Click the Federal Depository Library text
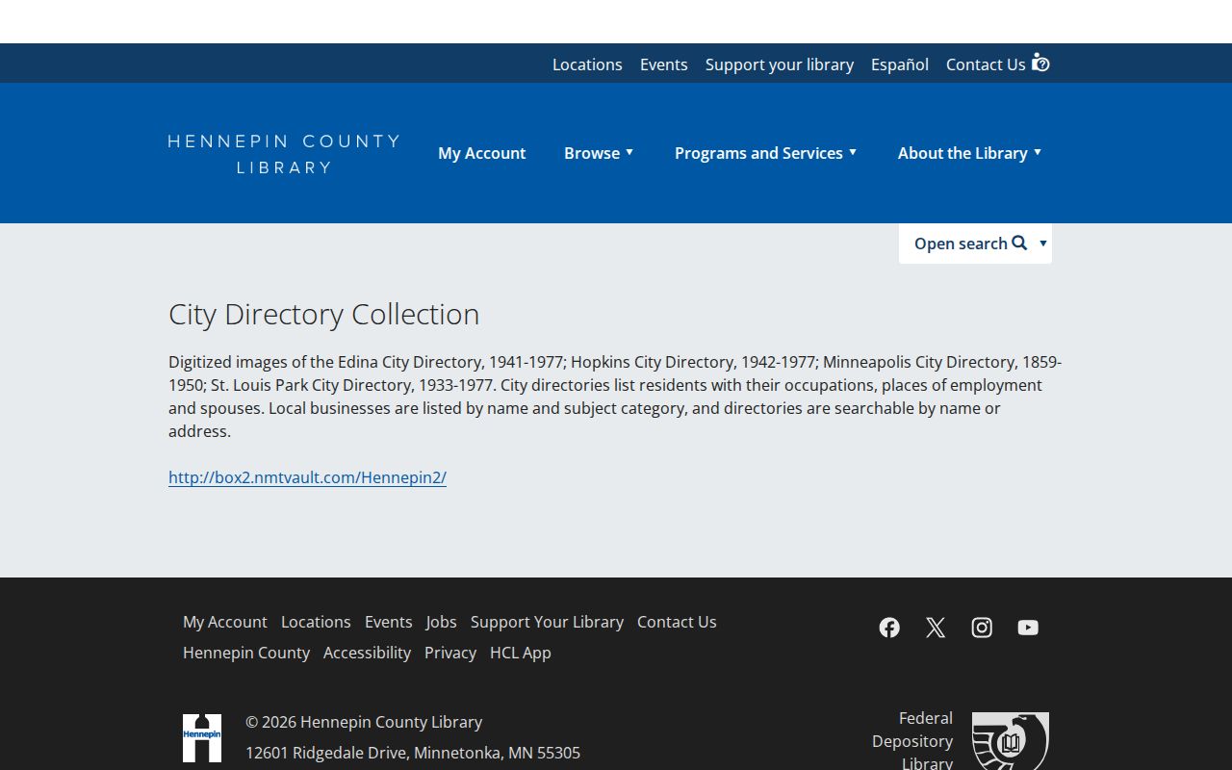Viewport: 1232px width, 770px height. [912, 741]
